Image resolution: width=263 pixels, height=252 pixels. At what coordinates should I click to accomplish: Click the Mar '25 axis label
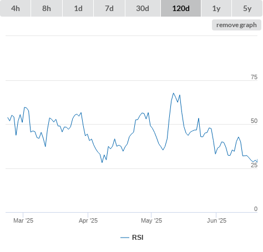pos(23,220)
